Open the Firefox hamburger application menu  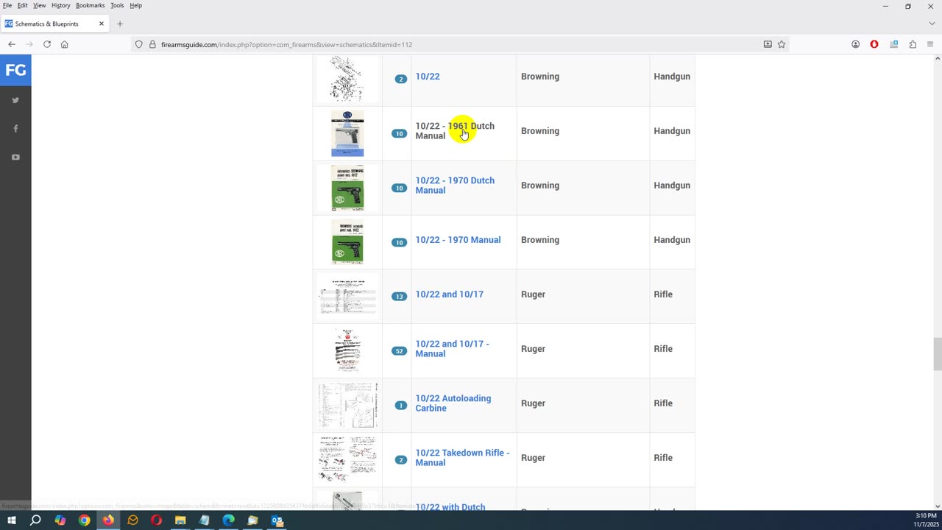click(930, 44)
